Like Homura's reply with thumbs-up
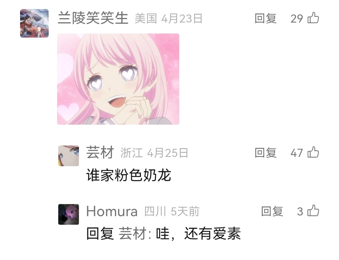 coord(313,211)
